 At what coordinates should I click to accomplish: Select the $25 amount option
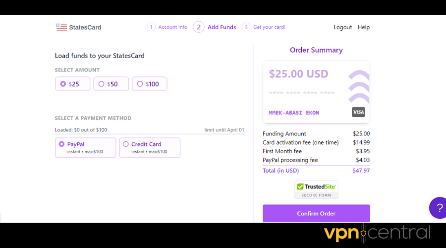(72, 84)
